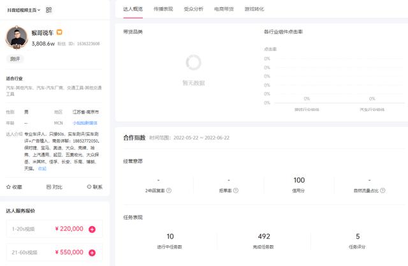
Task: Click the 猴哥说车 profile avatar
Action: [17, 37]
